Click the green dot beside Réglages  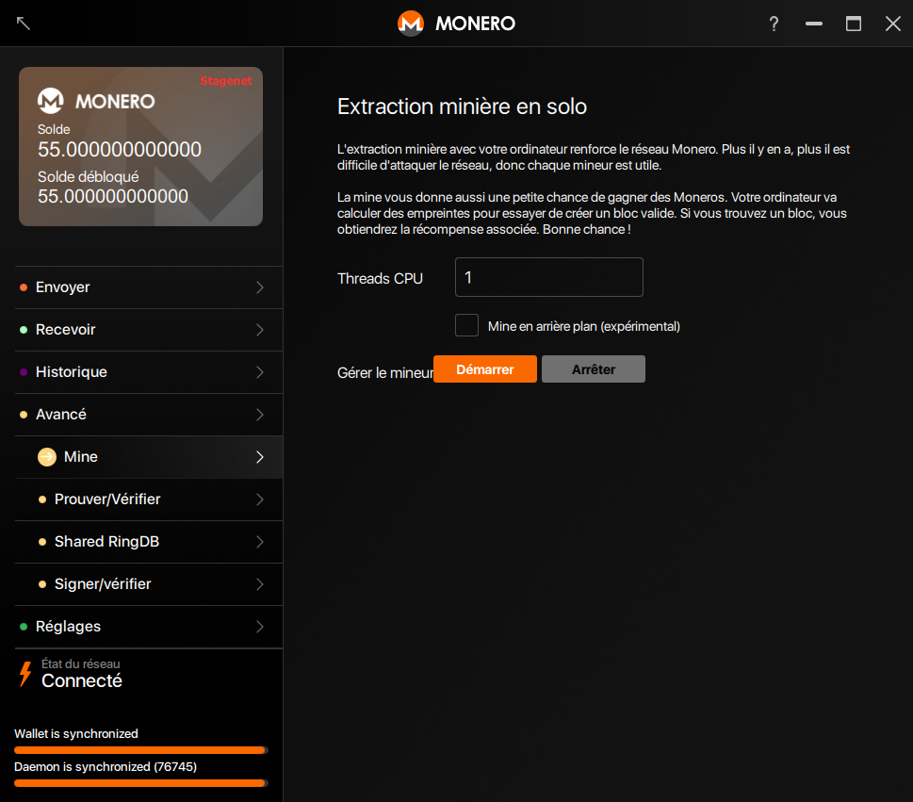pos(24,627)
